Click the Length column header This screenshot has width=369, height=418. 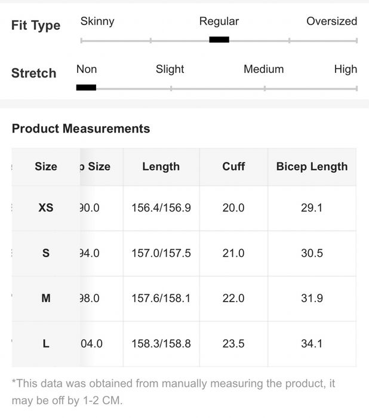161,167
